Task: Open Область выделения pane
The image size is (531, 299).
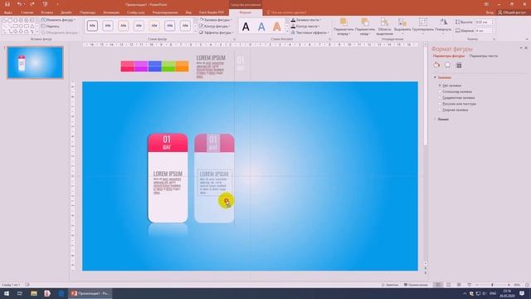Action: 384,27
